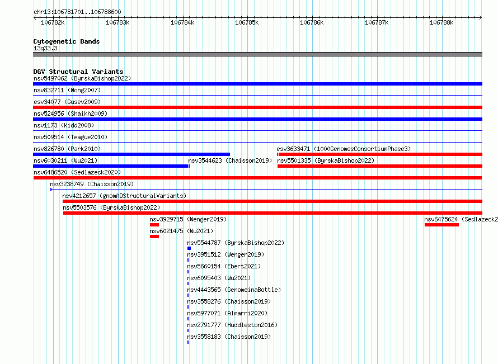Click the nsv3558183 (Chaisson2019) label
Viewport: 498px width, 364px height.
(229, 337)
